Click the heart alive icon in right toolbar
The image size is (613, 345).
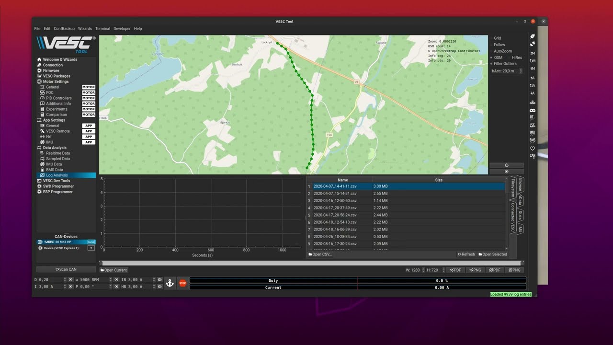532,148
